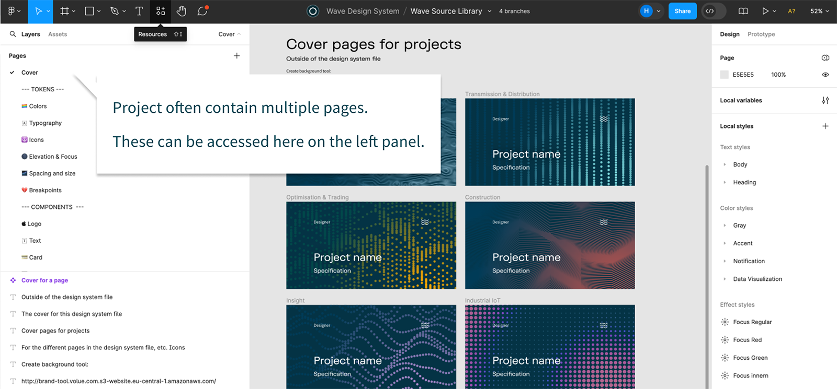Expand the Accent color style group
The height and width of the screenshot is (389, 837).
pos(725,243)
